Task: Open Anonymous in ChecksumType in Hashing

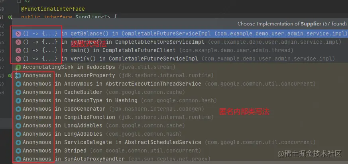Action: pyautogui.click(x=180, y=100)
